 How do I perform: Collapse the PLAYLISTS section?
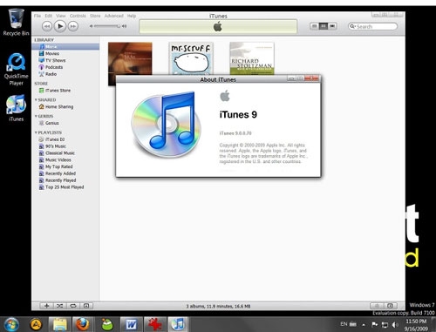[36, 132]
